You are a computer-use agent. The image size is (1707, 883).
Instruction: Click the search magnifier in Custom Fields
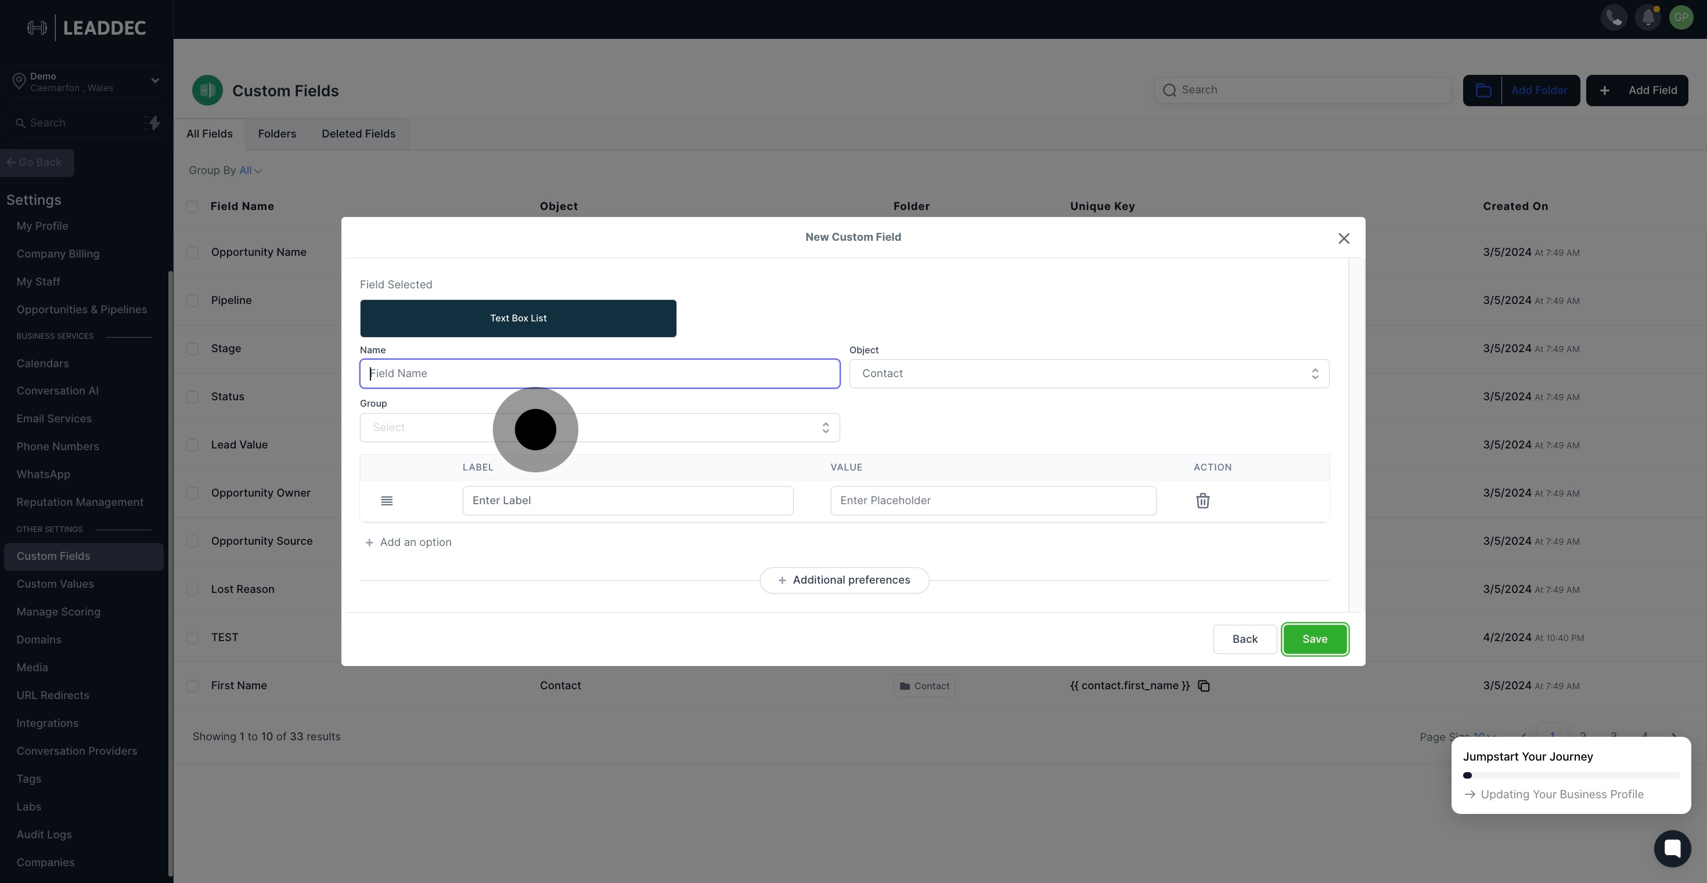pyautogui.click(x=1169, y=90)
